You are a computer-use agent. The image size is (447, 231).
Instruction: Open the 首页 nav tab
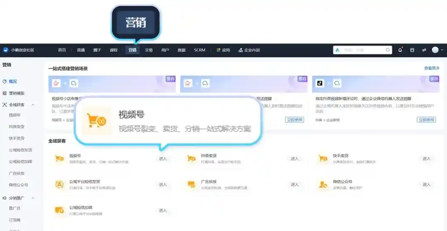[x=62, y=50]
